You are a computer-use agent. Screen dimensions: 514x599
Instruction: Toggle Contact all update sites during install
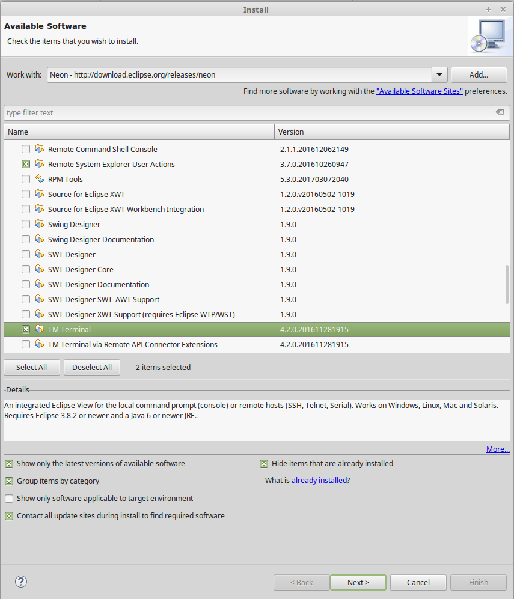pos(9,516)
